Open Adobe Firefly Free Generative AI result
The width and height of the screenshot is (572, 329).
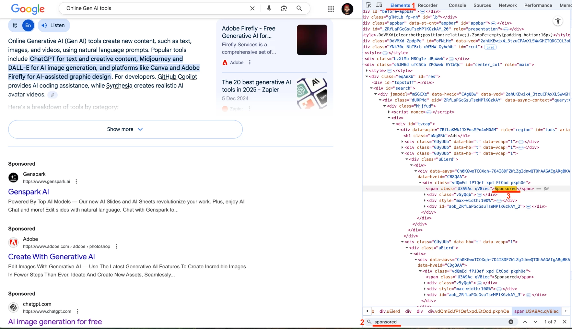pos(248,32)
